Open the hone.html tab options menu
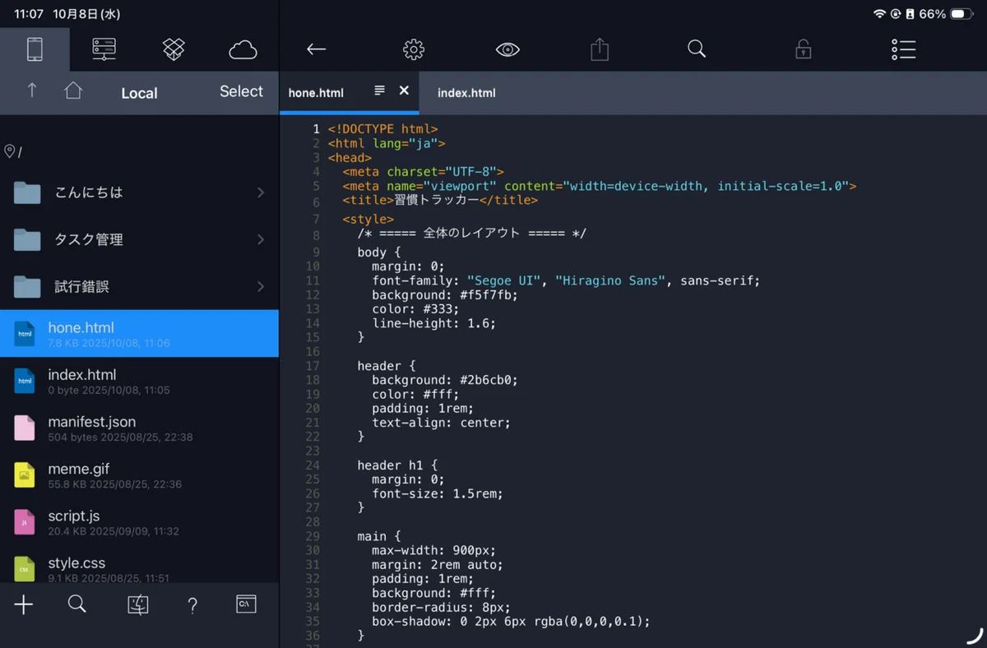 pos(379,90)
